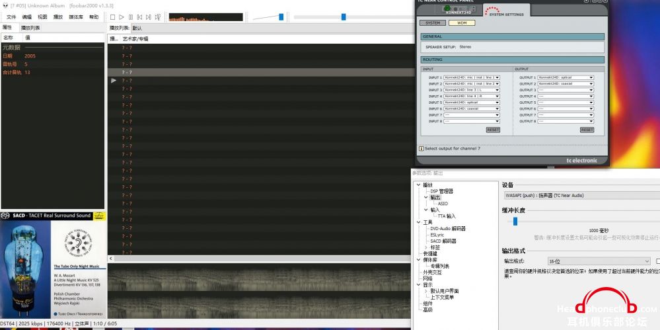This screenshot has width=660, height=330.
Task: Skip to the previous track
Action: 139,17
